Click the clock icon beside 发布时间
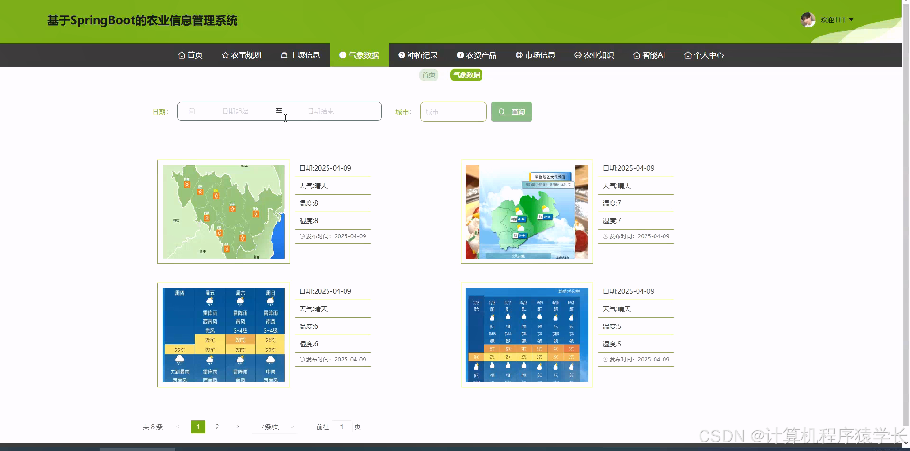This screenshot has height=451, width=910. tap(302, 235)
